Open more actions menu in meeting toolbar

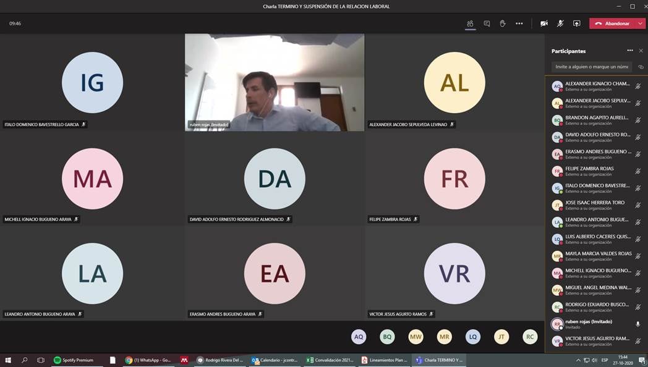[519, 23]
